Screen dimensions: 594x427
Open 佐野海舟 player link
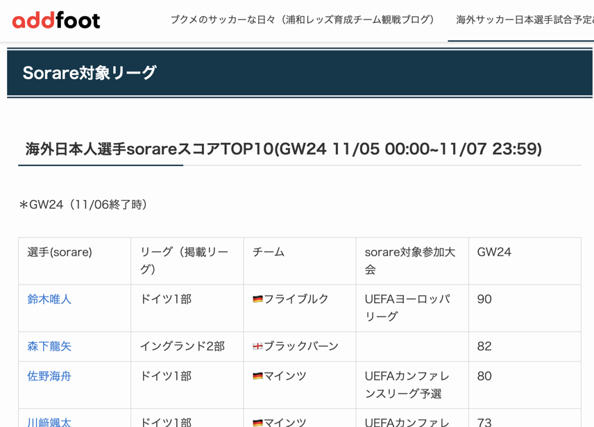pyautogui.click(x=49, y=376)
